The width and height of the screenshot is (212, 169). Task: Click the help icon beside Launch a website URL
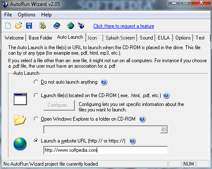click(132, 141)
